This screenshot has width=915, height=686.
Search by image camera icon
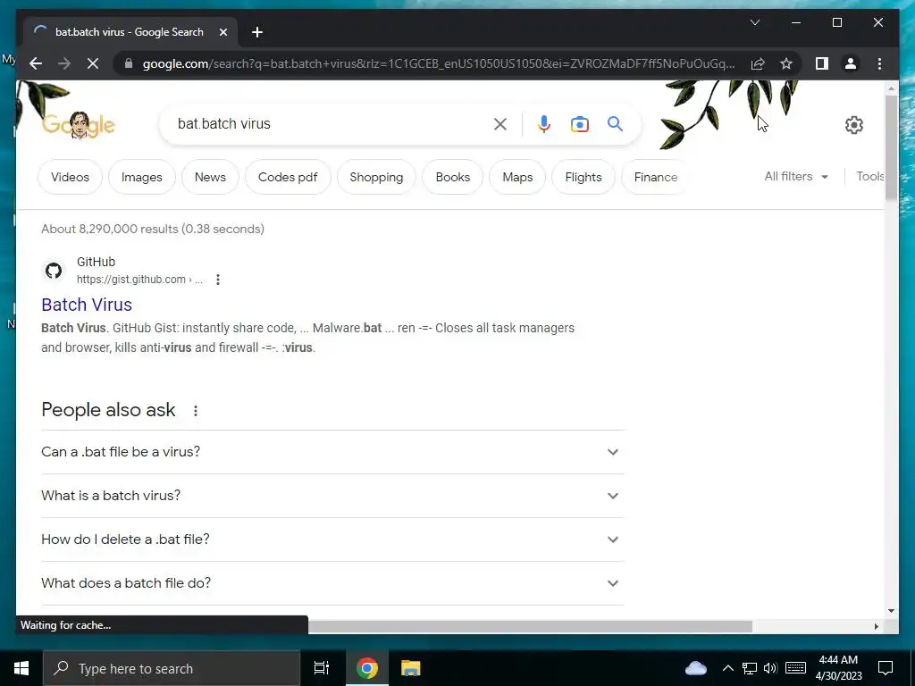(579, 124)
